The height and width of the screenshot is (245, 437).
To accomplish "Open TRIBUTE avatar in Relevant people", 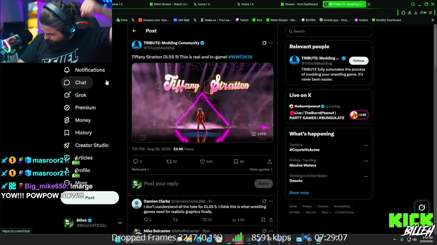I will click(294, 61).
